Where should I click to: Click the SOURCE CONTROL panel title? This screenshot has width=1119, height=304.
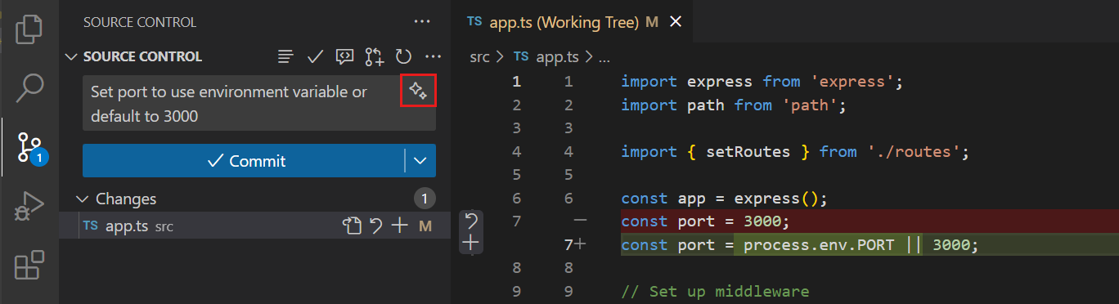point(140,22)
